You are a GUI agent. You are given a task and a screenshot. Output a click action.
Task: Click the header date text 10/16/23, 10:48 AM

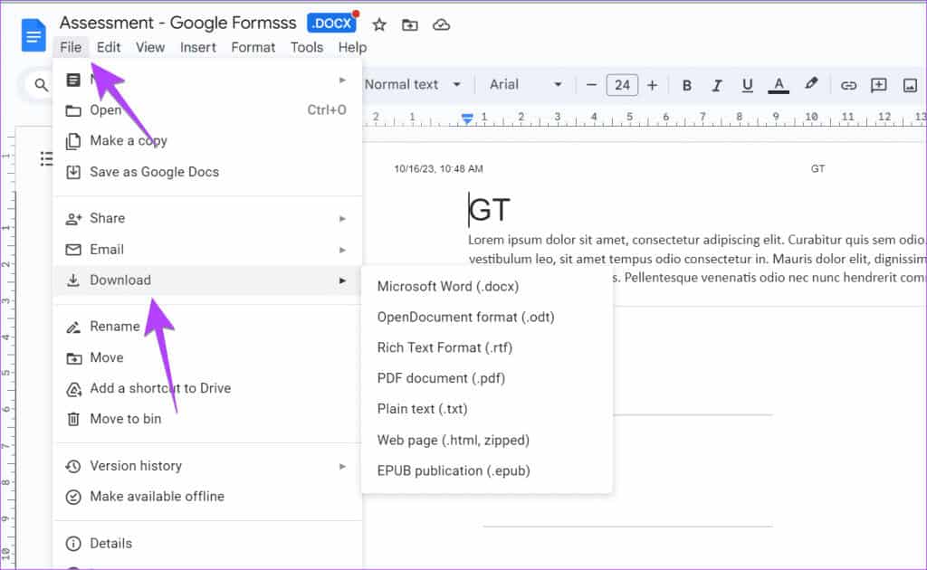pos(439,169)
